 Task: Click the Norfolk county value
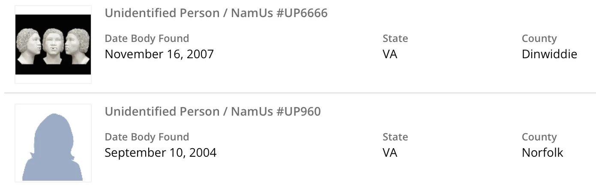click(x=542, y=153)
